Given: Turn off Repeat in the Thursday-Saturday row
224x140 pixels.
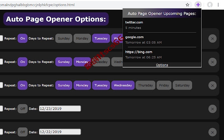Looking at the screenshot, I should click(22, 85).
